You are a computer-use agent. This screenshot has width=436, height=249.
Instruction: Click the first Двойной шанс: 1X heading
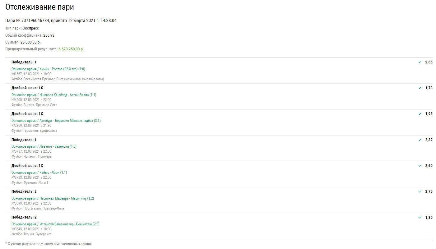[x=27, y=88]
